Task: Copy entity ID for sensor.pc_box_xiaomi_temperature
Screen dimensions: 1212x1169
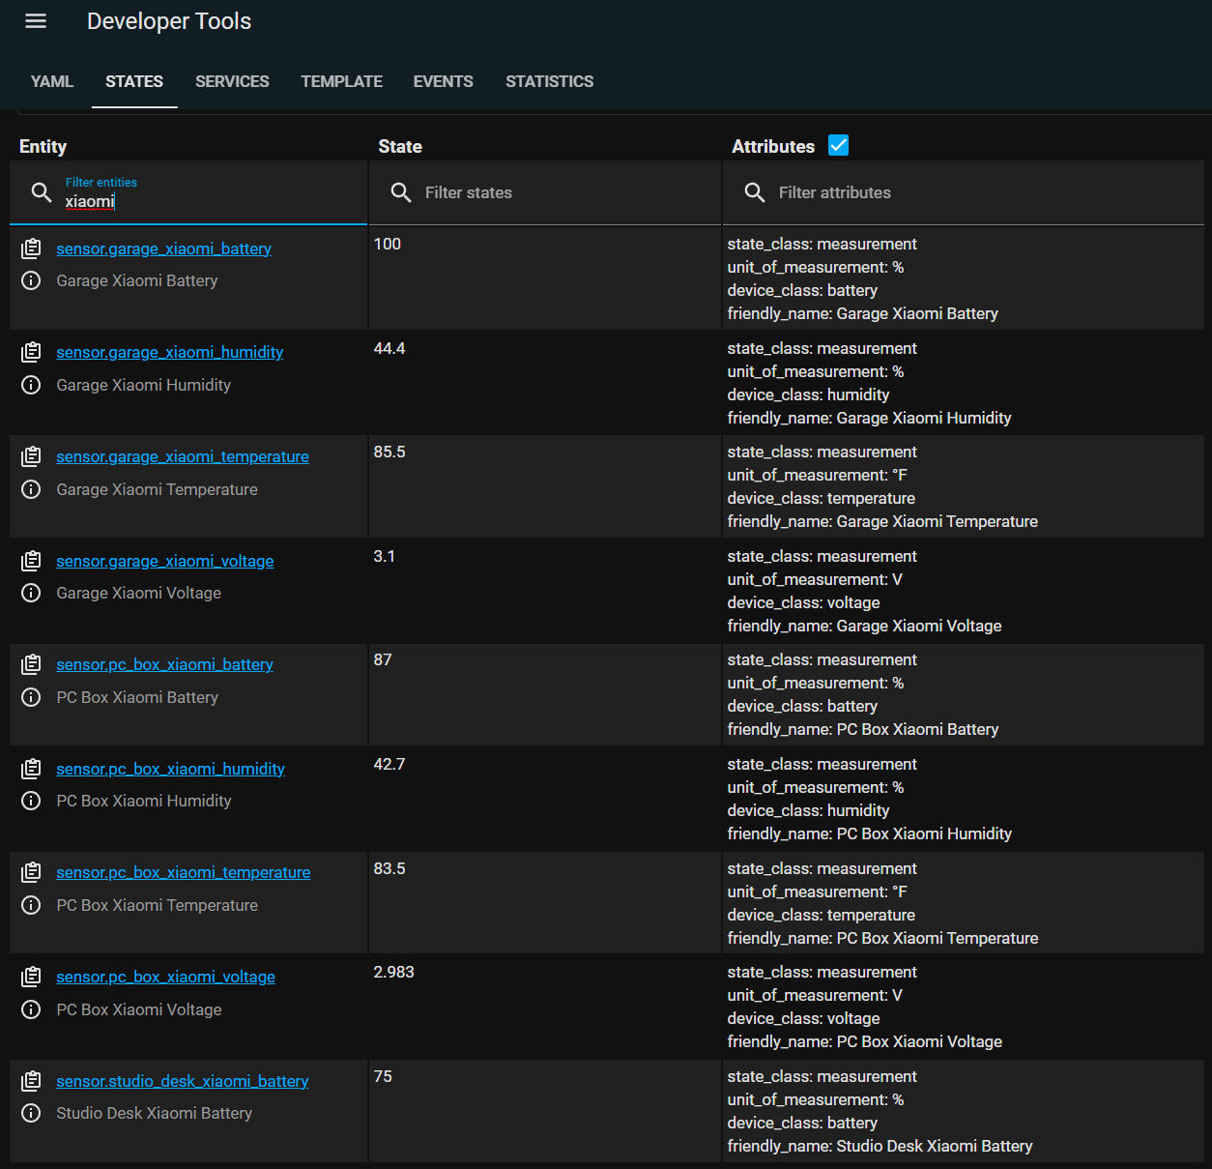Action: (x=31, y=872)
